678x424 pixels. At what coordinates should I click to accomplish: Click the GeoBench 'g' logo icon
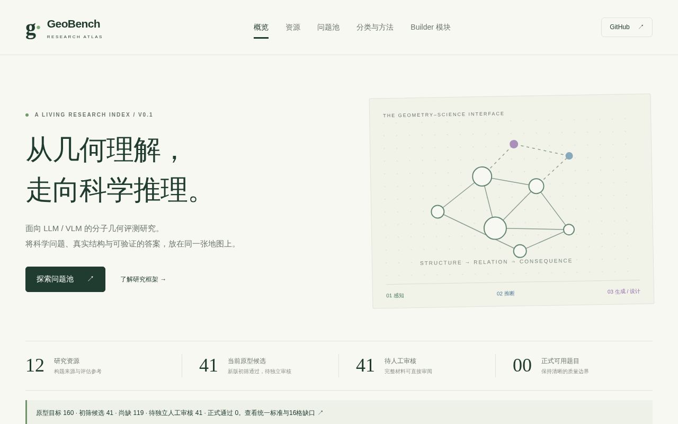point(33,28)
